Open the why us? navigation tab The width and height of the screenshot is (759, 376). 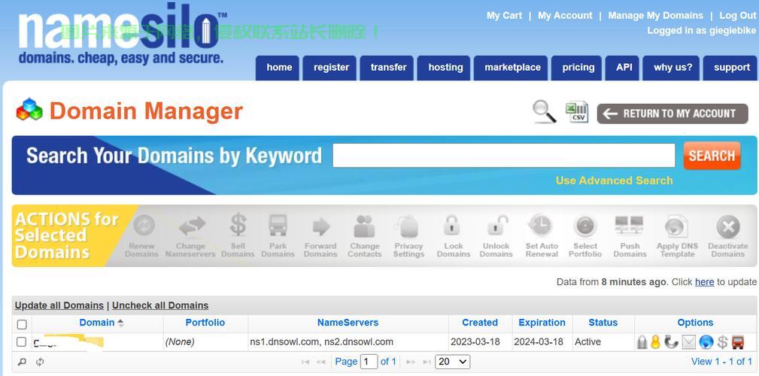(x=672, y=68)
